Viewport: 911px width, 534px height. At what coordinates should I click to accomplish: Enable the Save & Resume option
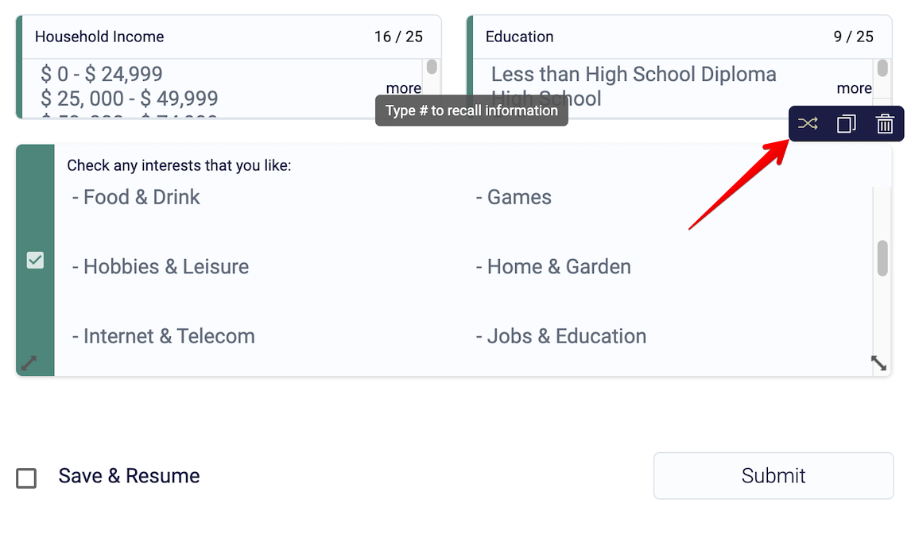pyautogui.click(x=26, y=478)
